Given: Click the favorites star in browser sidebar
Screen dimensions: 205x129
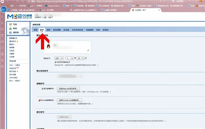Looking at the screenshot, I should point(2,23).
